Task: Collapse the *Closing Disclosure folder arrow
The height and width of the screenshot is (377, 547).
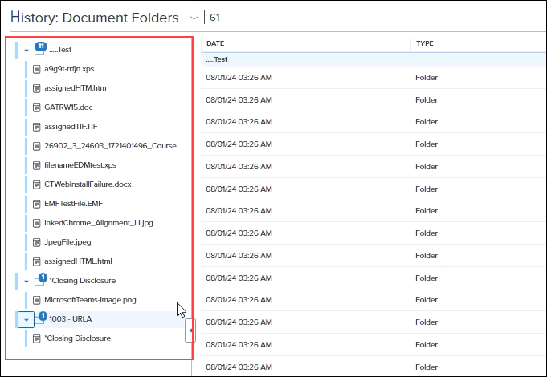Action: pyautogui.click(x=27, y=282)
